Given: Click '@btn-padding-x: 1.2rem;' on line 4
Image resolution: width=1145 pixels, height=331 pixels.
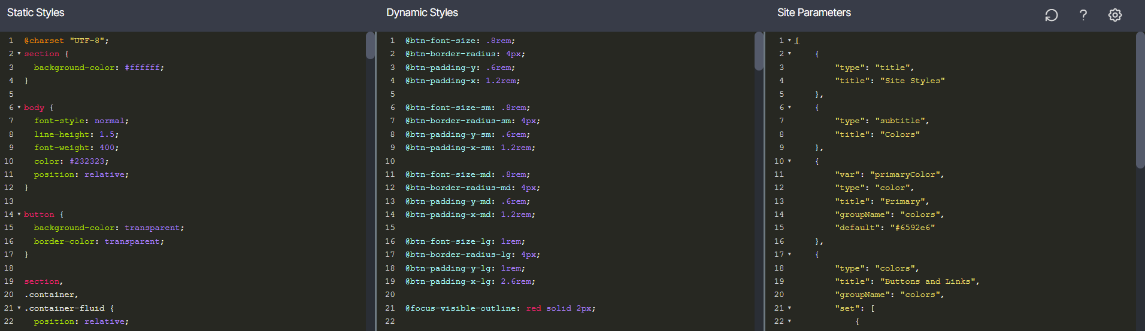Looking at the screenshot, I should point(463,81).
